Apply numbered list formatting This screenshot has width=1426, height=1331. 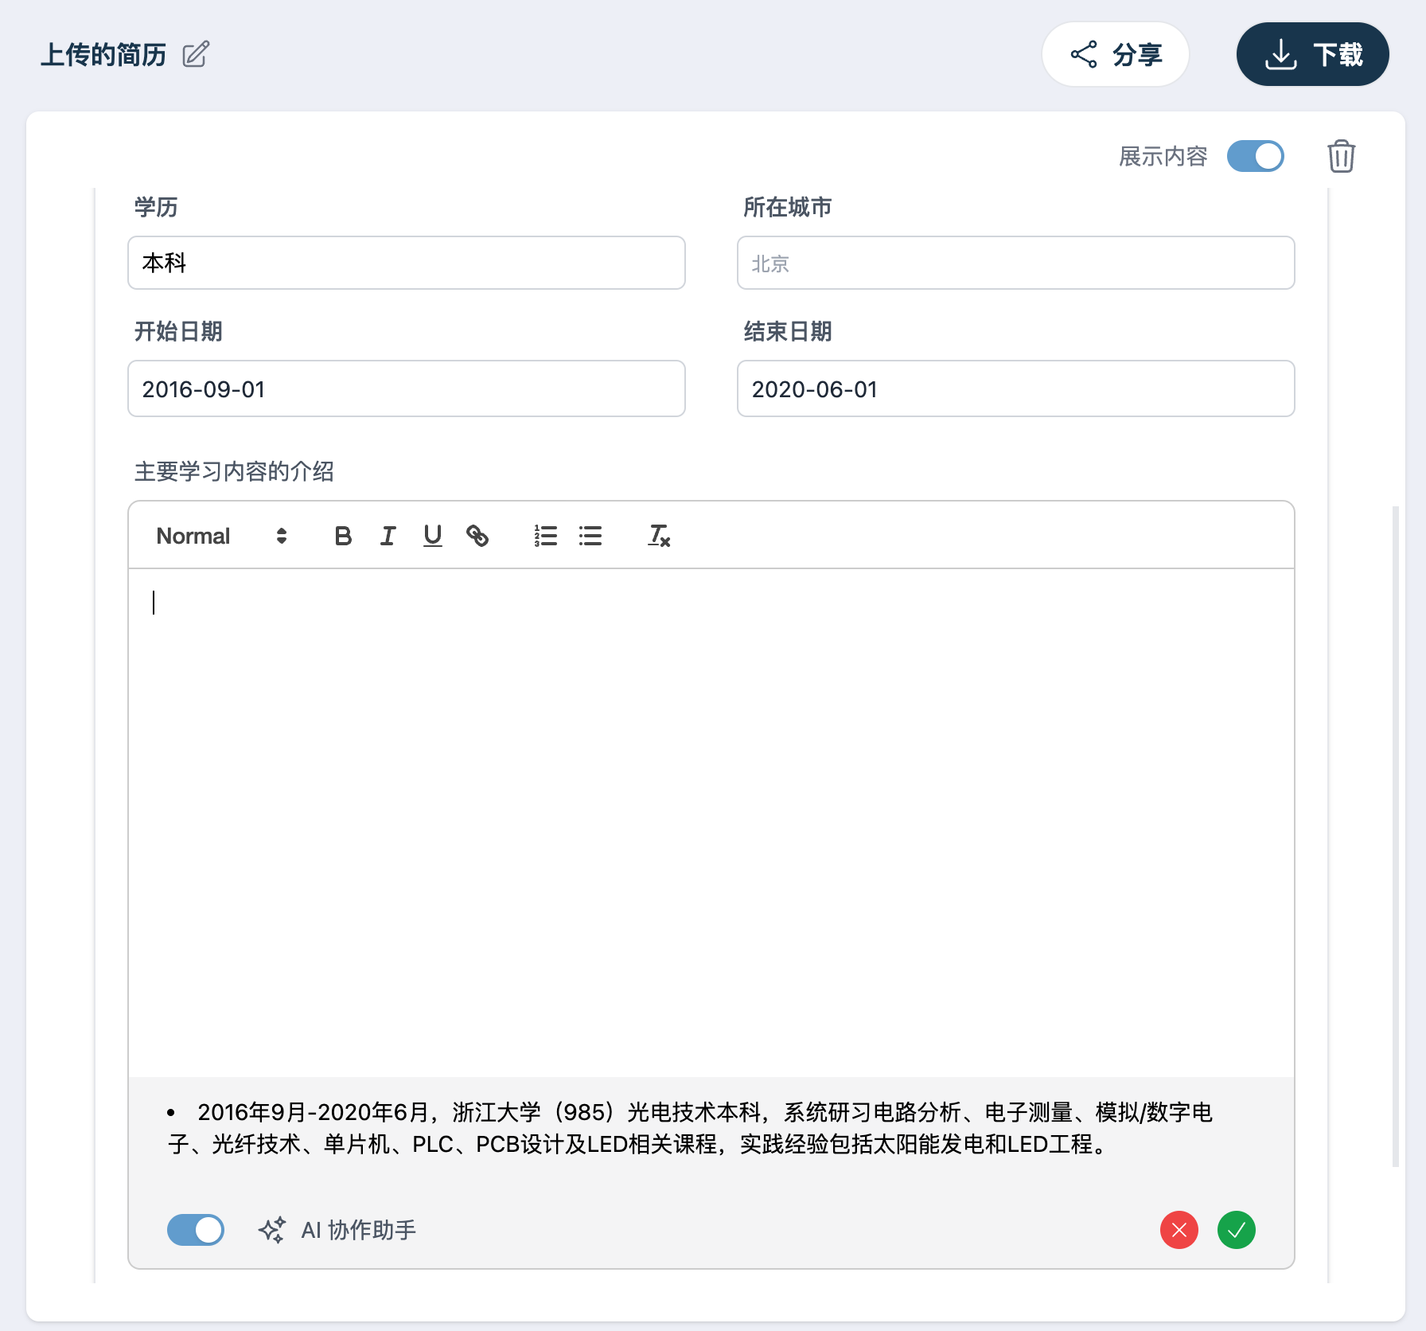[545, 536]
